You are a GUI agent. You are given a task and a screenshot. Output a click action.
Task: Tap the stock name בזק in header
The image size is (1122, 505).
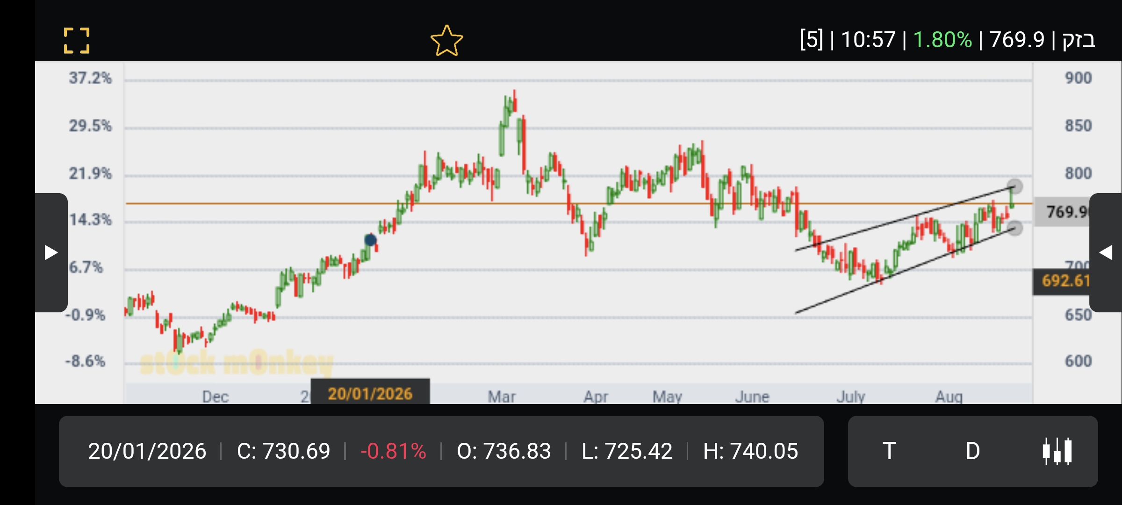click(1079, 40)
